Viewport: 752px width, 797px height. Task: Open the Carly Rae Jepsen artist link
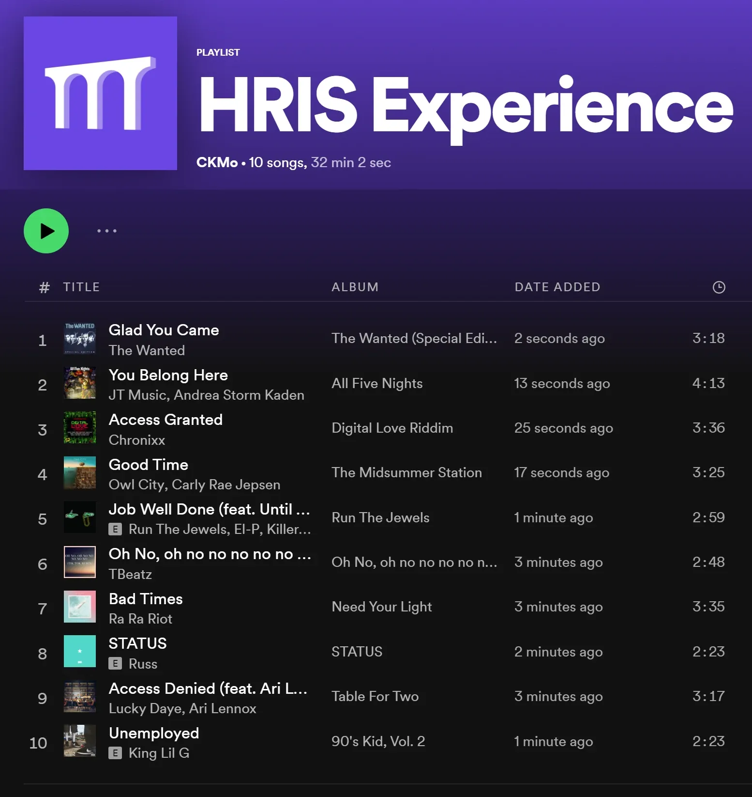226,484
